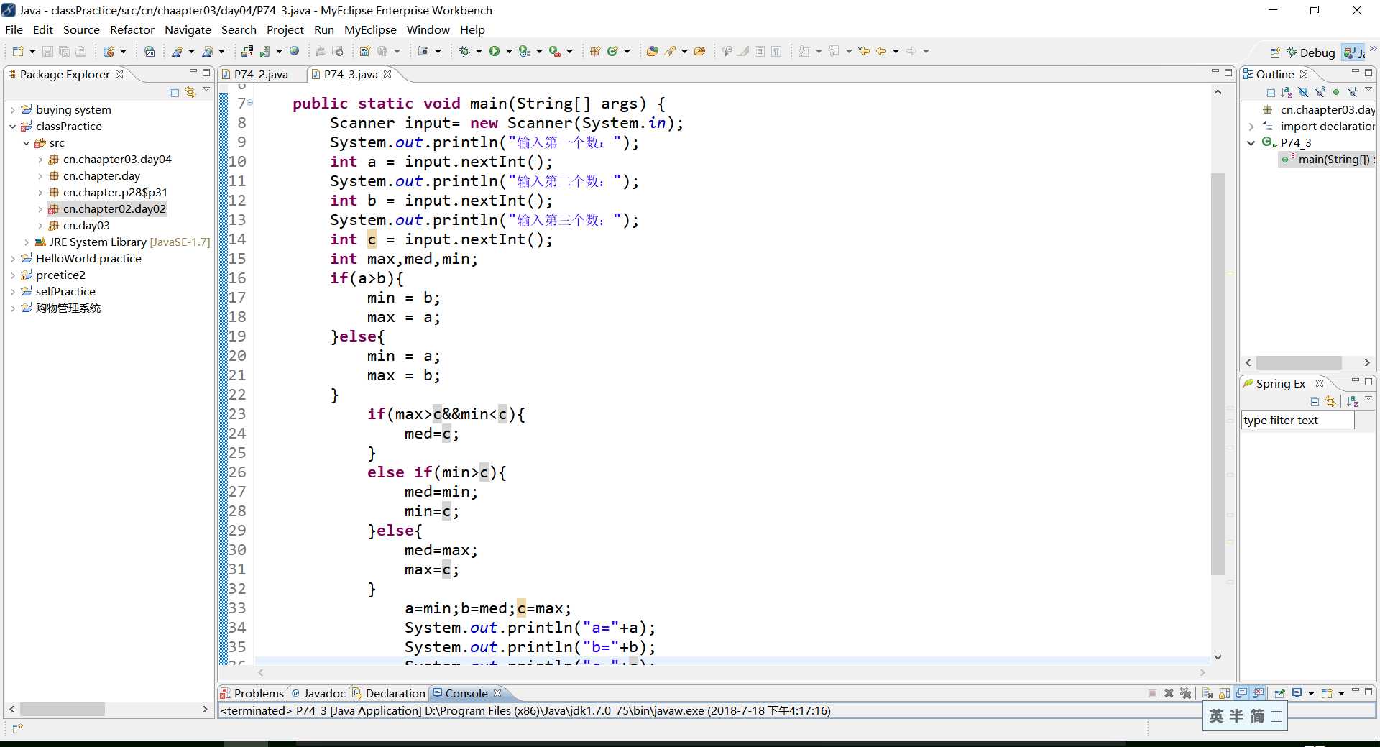Click Collapse All in Package Explorer
This screenshot has width=1380, height=747.
[x=174, y=92]
